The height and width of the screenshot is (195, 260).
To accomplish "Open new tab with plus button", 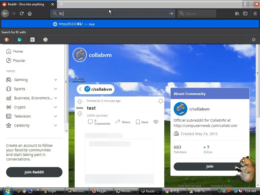I will (61, 4).
